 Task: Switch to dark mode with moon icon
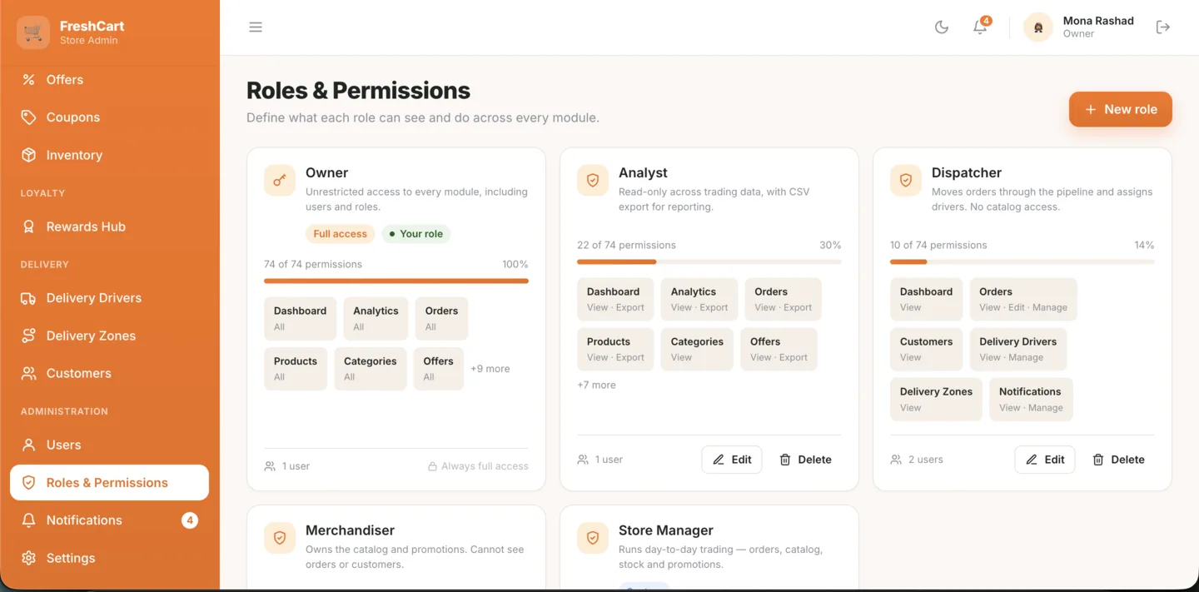(x=942, y=27)
